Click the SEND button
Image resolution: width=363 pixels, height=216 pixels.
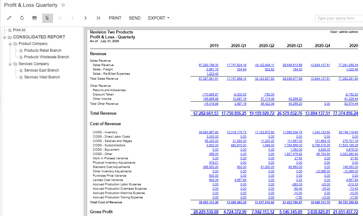[x=135, y=18]
